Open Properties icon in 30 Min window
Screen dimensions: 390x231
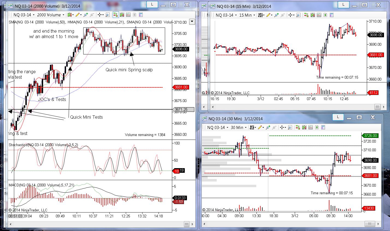pos(323,128)
